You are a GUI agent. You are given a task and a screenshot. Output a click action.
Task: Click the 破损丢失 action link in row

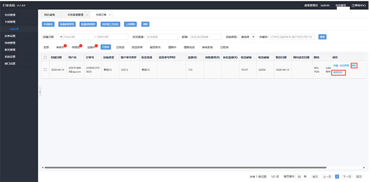338,73
